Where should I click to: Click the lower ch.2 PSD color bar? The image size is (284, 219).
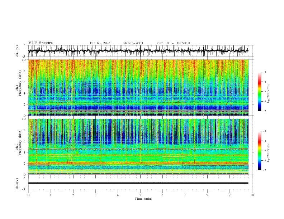pos(259,151)
